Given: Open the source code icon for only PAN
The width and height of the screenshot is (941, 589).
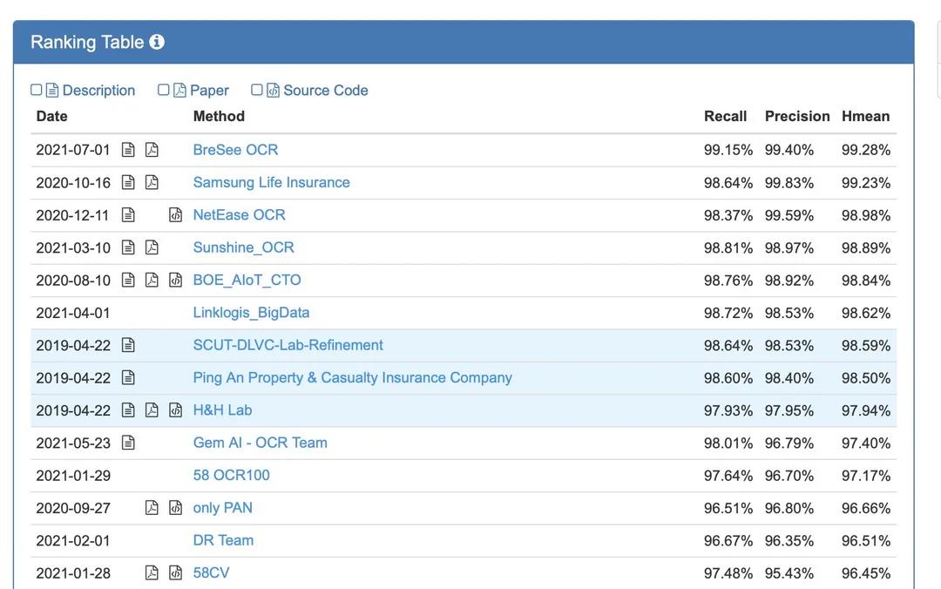Looking at the screenshot, I should (175, 507).
